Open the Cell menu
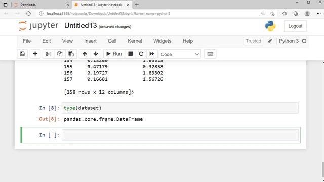The image size is (324, 182). pyautogui.click(x=112, y=41)
